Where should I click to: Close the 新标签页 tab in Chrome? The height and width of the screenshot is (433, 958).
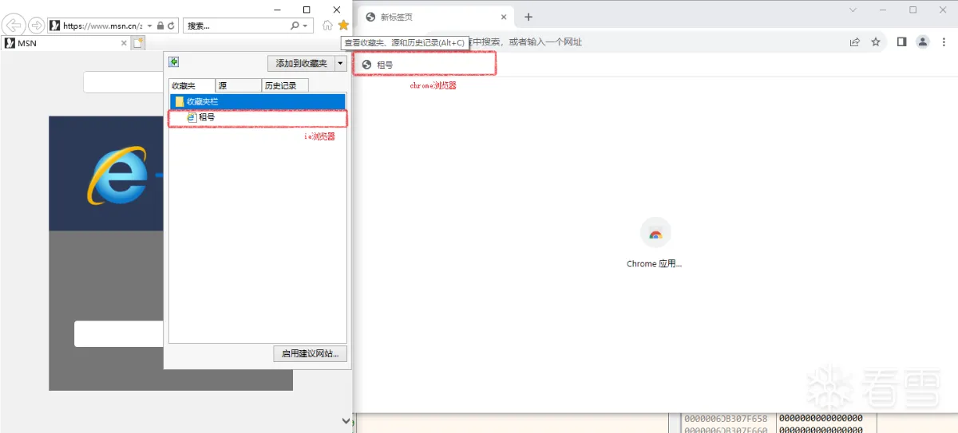[504, 17]
